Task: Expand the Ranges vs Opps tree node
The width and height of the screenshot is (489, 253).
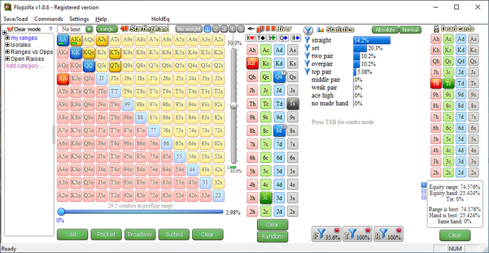Action: [8, 52]
